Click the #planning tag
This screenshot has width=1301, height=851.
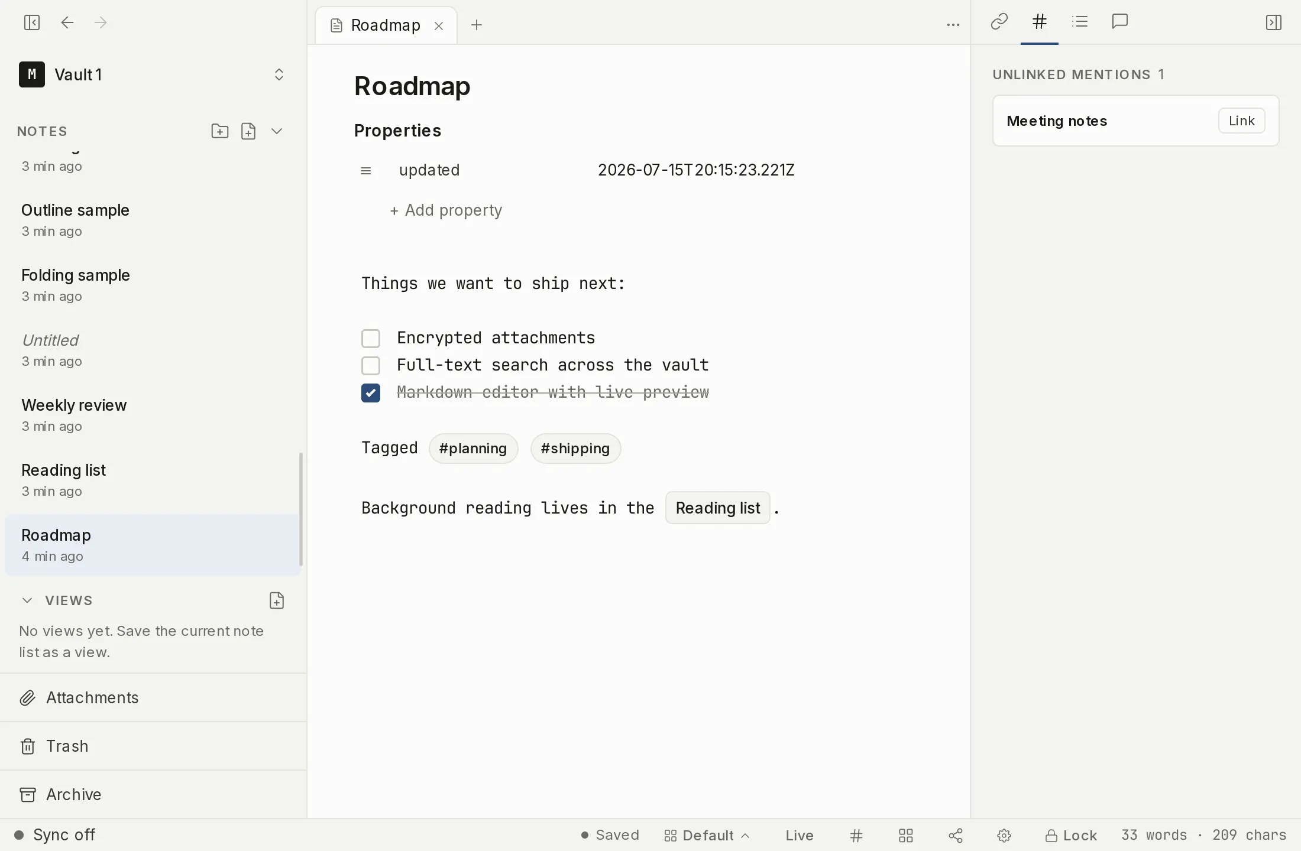473,449
